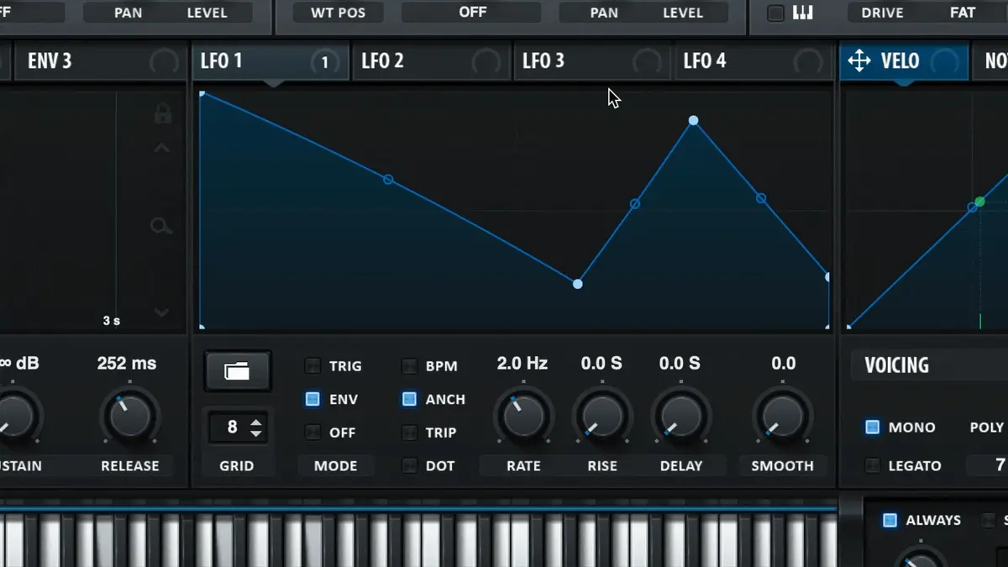The width and height of the screenshot is (1008, 567).
Task: Click the down chevron in envelope panel
Action: click(x=162, y=312)
